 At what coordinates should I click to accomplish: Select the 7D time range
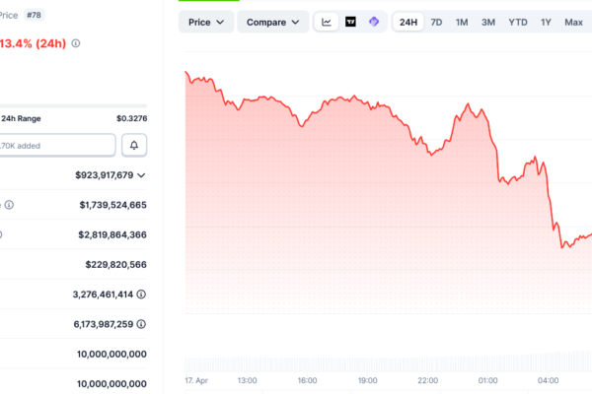(436, 22)
